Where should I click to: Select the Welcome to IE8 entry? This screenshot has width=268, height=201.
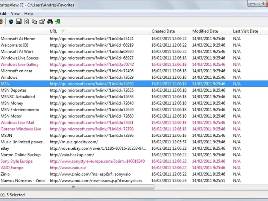[x=14, y=45]
